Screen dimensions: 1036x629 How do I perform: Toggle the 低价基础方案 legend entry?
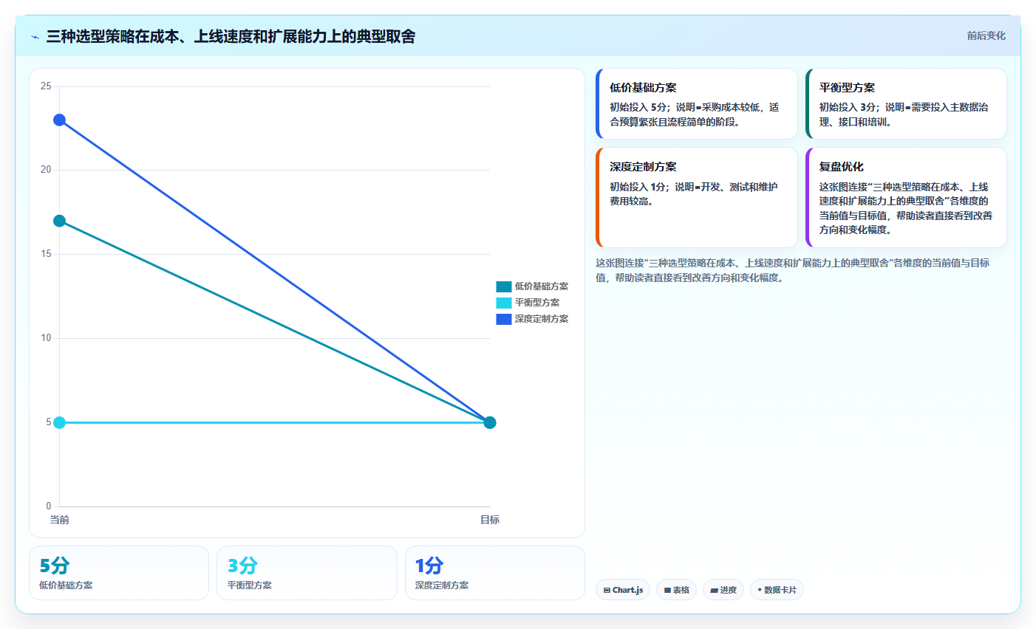click(532, 286)
